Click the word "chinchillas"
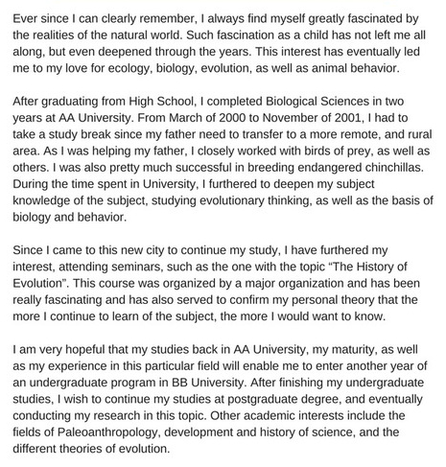Viewport: 446px width, 467px height. (394, 168)
